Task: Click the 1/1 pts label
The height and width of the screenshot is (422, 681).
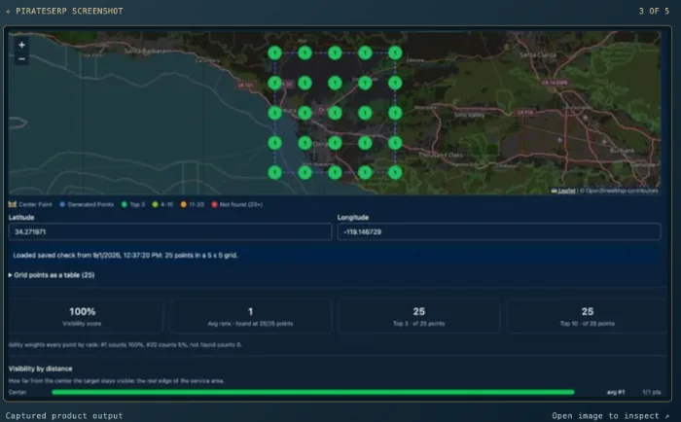Action: coord(652,392)
